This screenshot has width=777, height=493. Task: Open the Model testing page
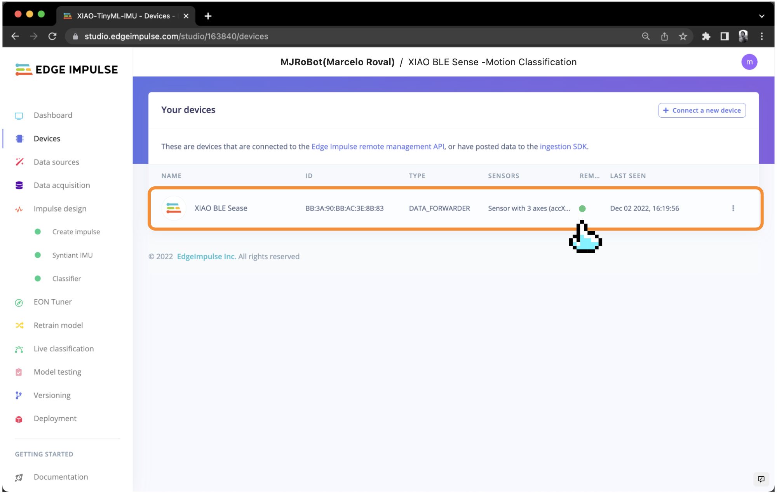(x=57, y=372)
